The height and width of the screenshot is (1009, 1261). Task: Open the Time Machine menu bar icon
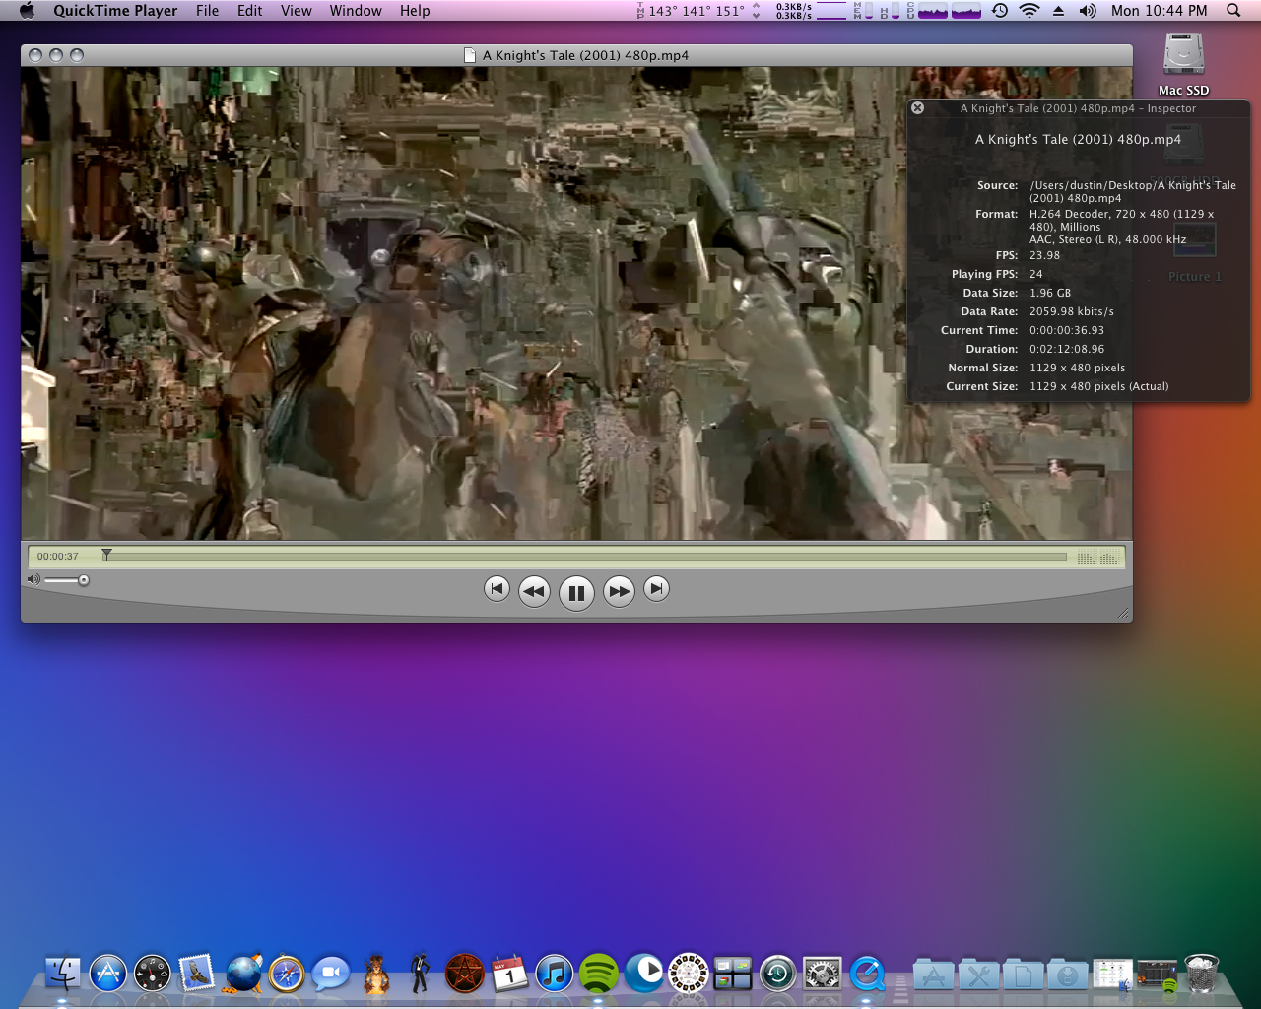click(1000, 11)
